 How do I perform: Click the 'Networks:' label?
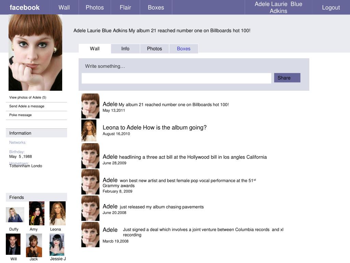[18, 142]
